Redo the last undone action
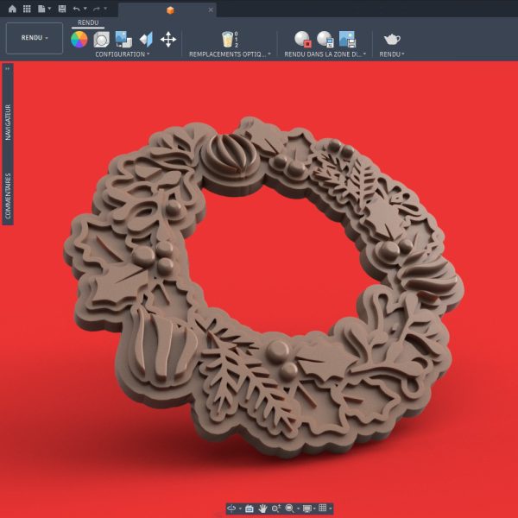The width and height of the screenshot is (518, 518). pos(97,9)
